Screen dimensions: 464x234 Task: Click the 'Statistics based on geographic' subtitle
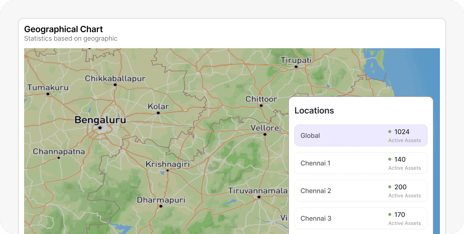click(x=71, y=38)
